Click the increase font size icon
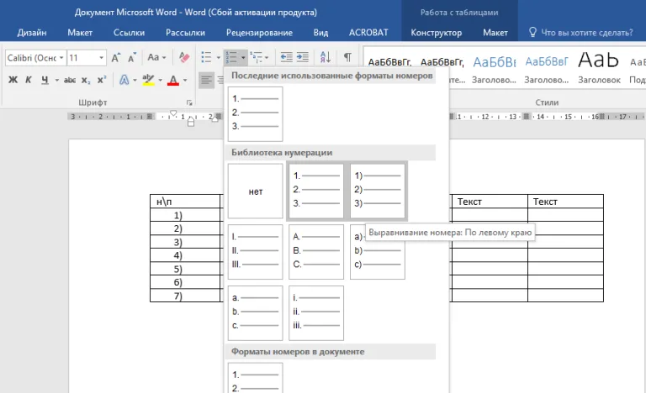 coord(116,58)
